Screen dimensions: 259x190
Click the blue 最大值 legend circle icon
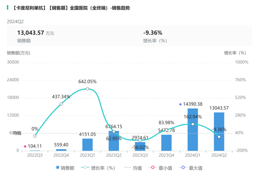pos(183,168)
